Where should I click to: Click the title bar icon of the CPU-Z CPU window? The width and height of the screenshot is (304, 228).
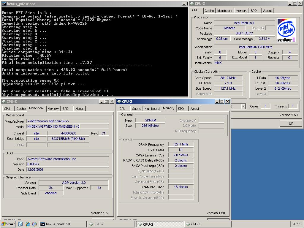pyautogui.click(x=192, y=4)
